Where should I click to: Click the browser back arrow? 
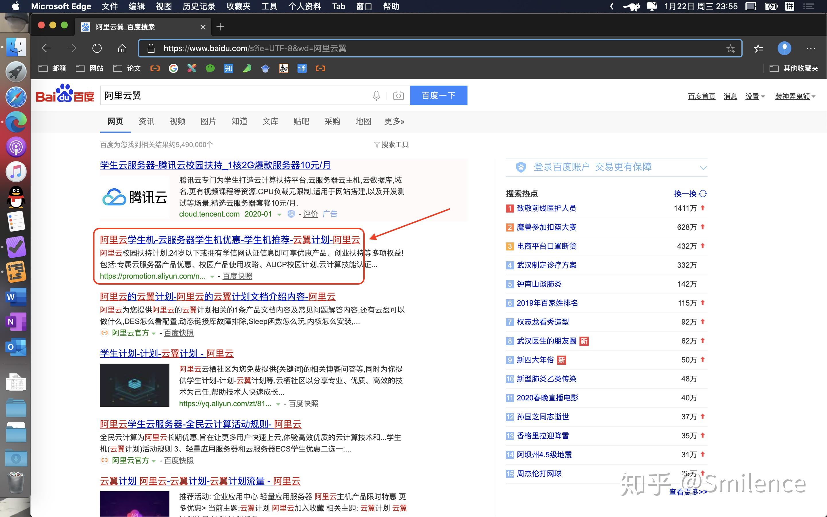(x=47, y=48)
